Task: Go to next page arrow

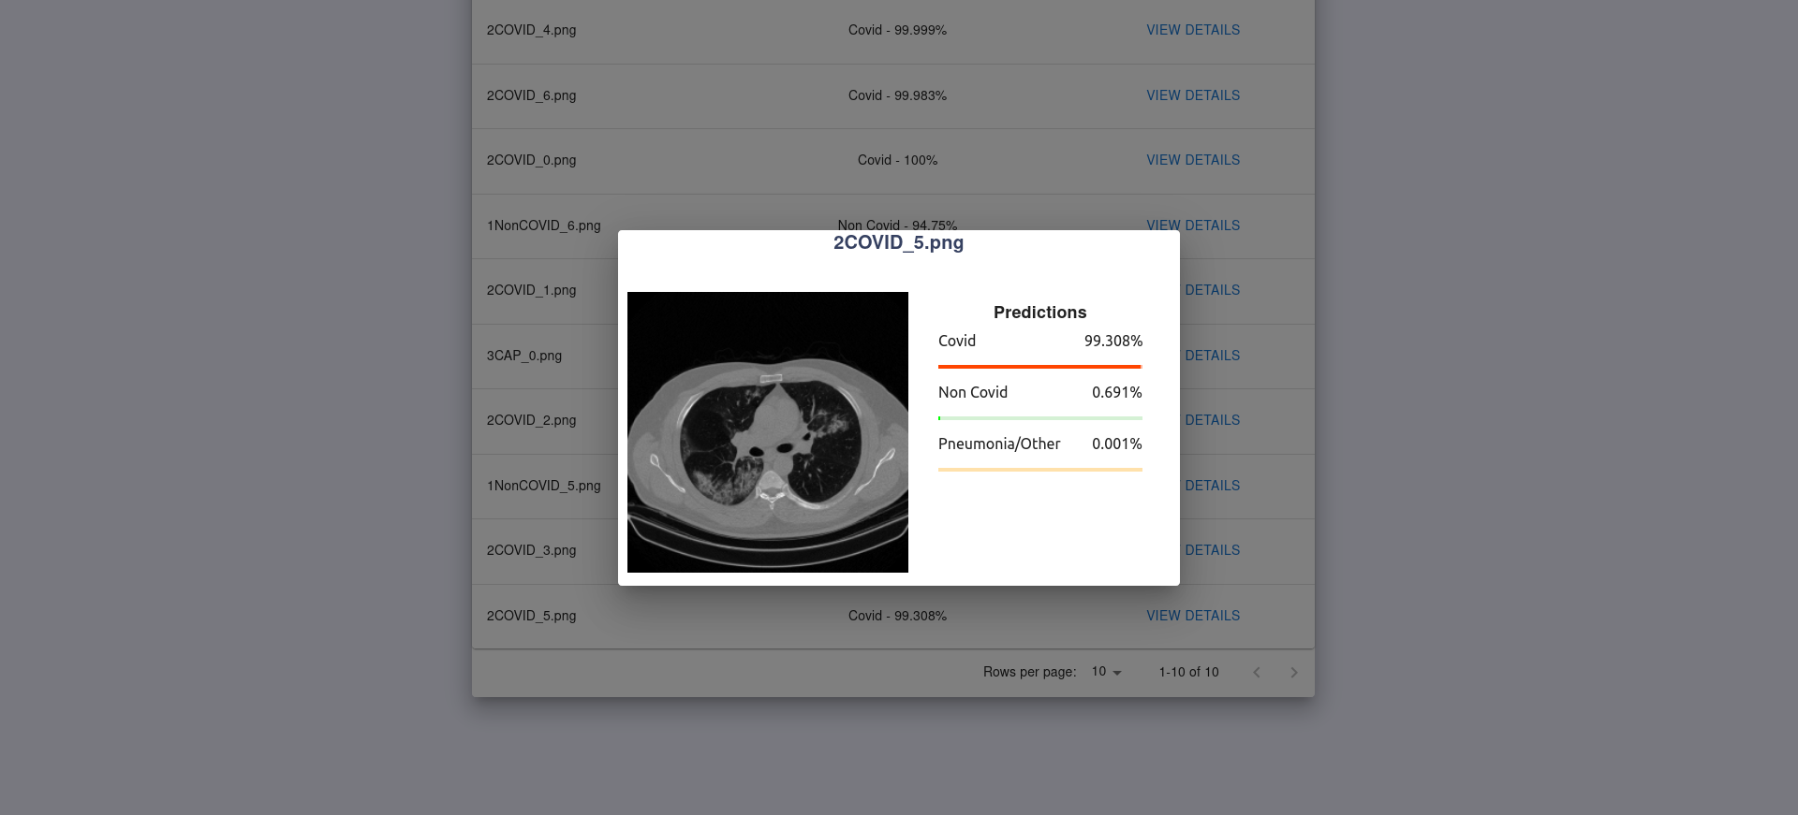Action: click(1294, 672)
